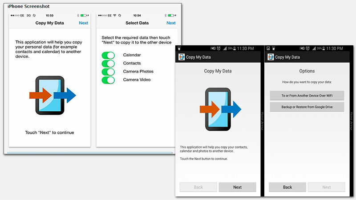Click notification icon at left of Android welcome status bar
The height and width of the screenshot is (200, 356).
tap(179, 48)
